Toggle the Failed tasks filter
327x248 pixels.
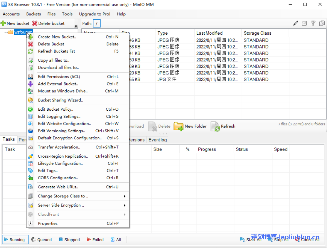[x=95, y=239]
